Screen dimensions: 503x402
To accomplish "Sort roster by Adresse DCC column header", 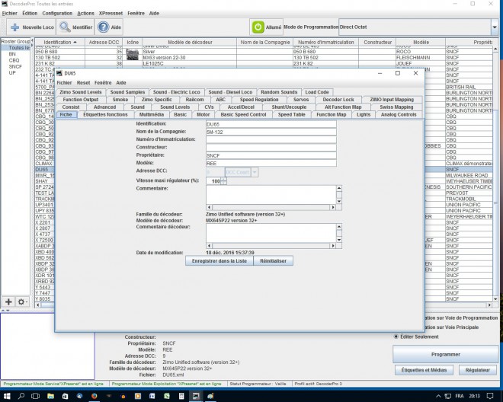I will [104, 43].
